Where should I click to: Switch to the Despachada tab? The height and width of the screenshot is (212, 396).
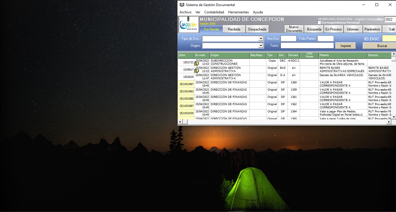257,29
